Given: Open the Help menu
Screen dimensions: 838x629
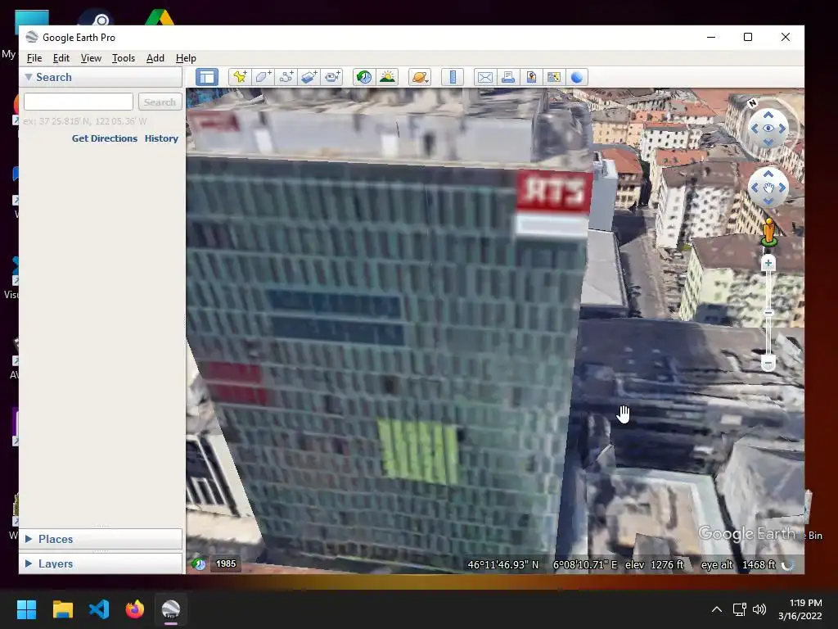Looking at the screenshot, I should tap(186, 58).
